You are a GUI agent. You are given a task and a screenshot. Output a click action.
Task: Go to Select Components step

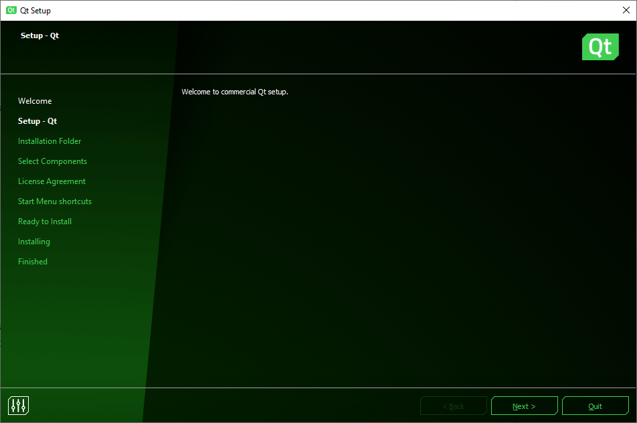tap(52, 161)
